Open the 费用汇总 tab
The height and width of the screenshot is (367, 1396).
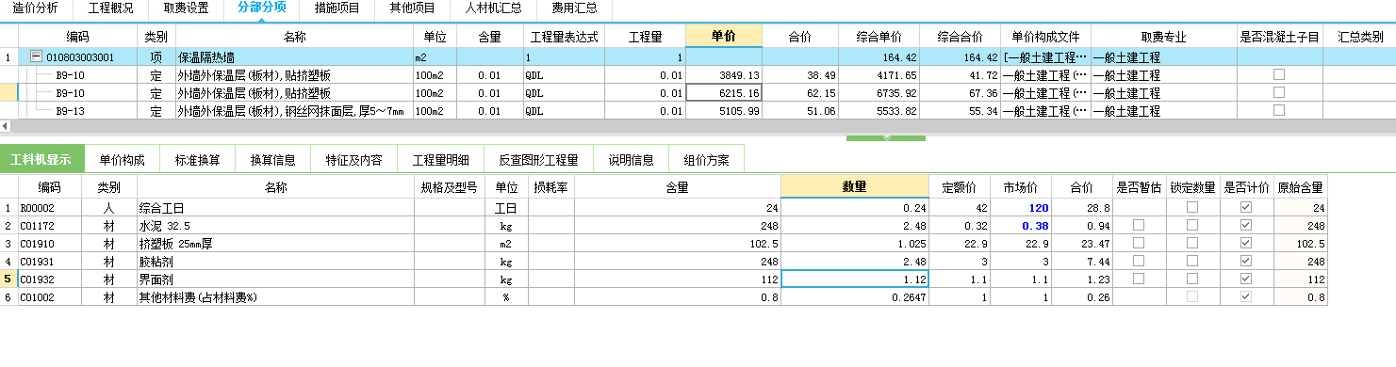tap(574, 8)
